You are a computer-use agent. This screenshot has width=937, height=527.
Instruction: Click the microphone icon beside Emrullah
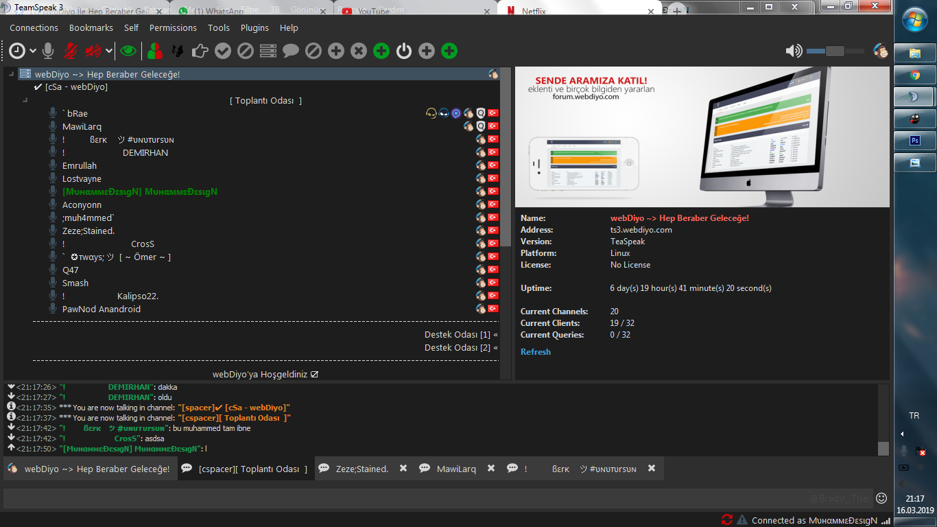(53, 165)
